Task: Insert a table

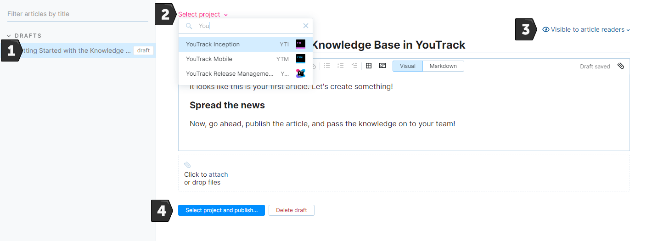Action: point(368,66)
